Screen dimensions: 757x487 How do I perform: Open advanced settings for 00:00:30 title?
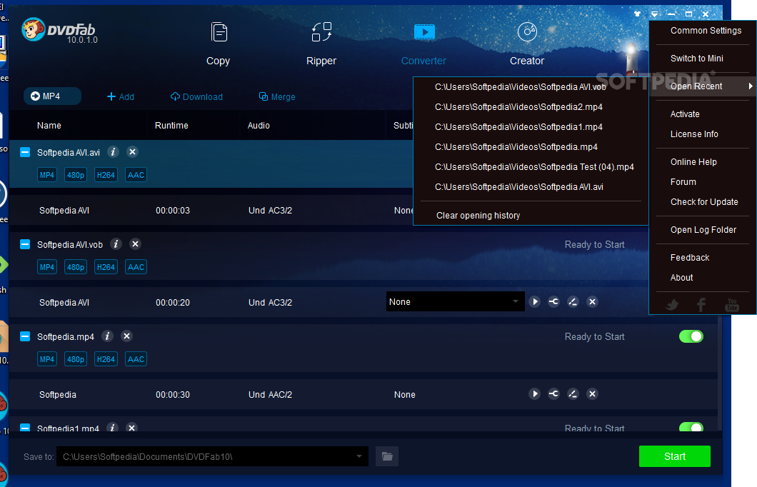point(553,394)
